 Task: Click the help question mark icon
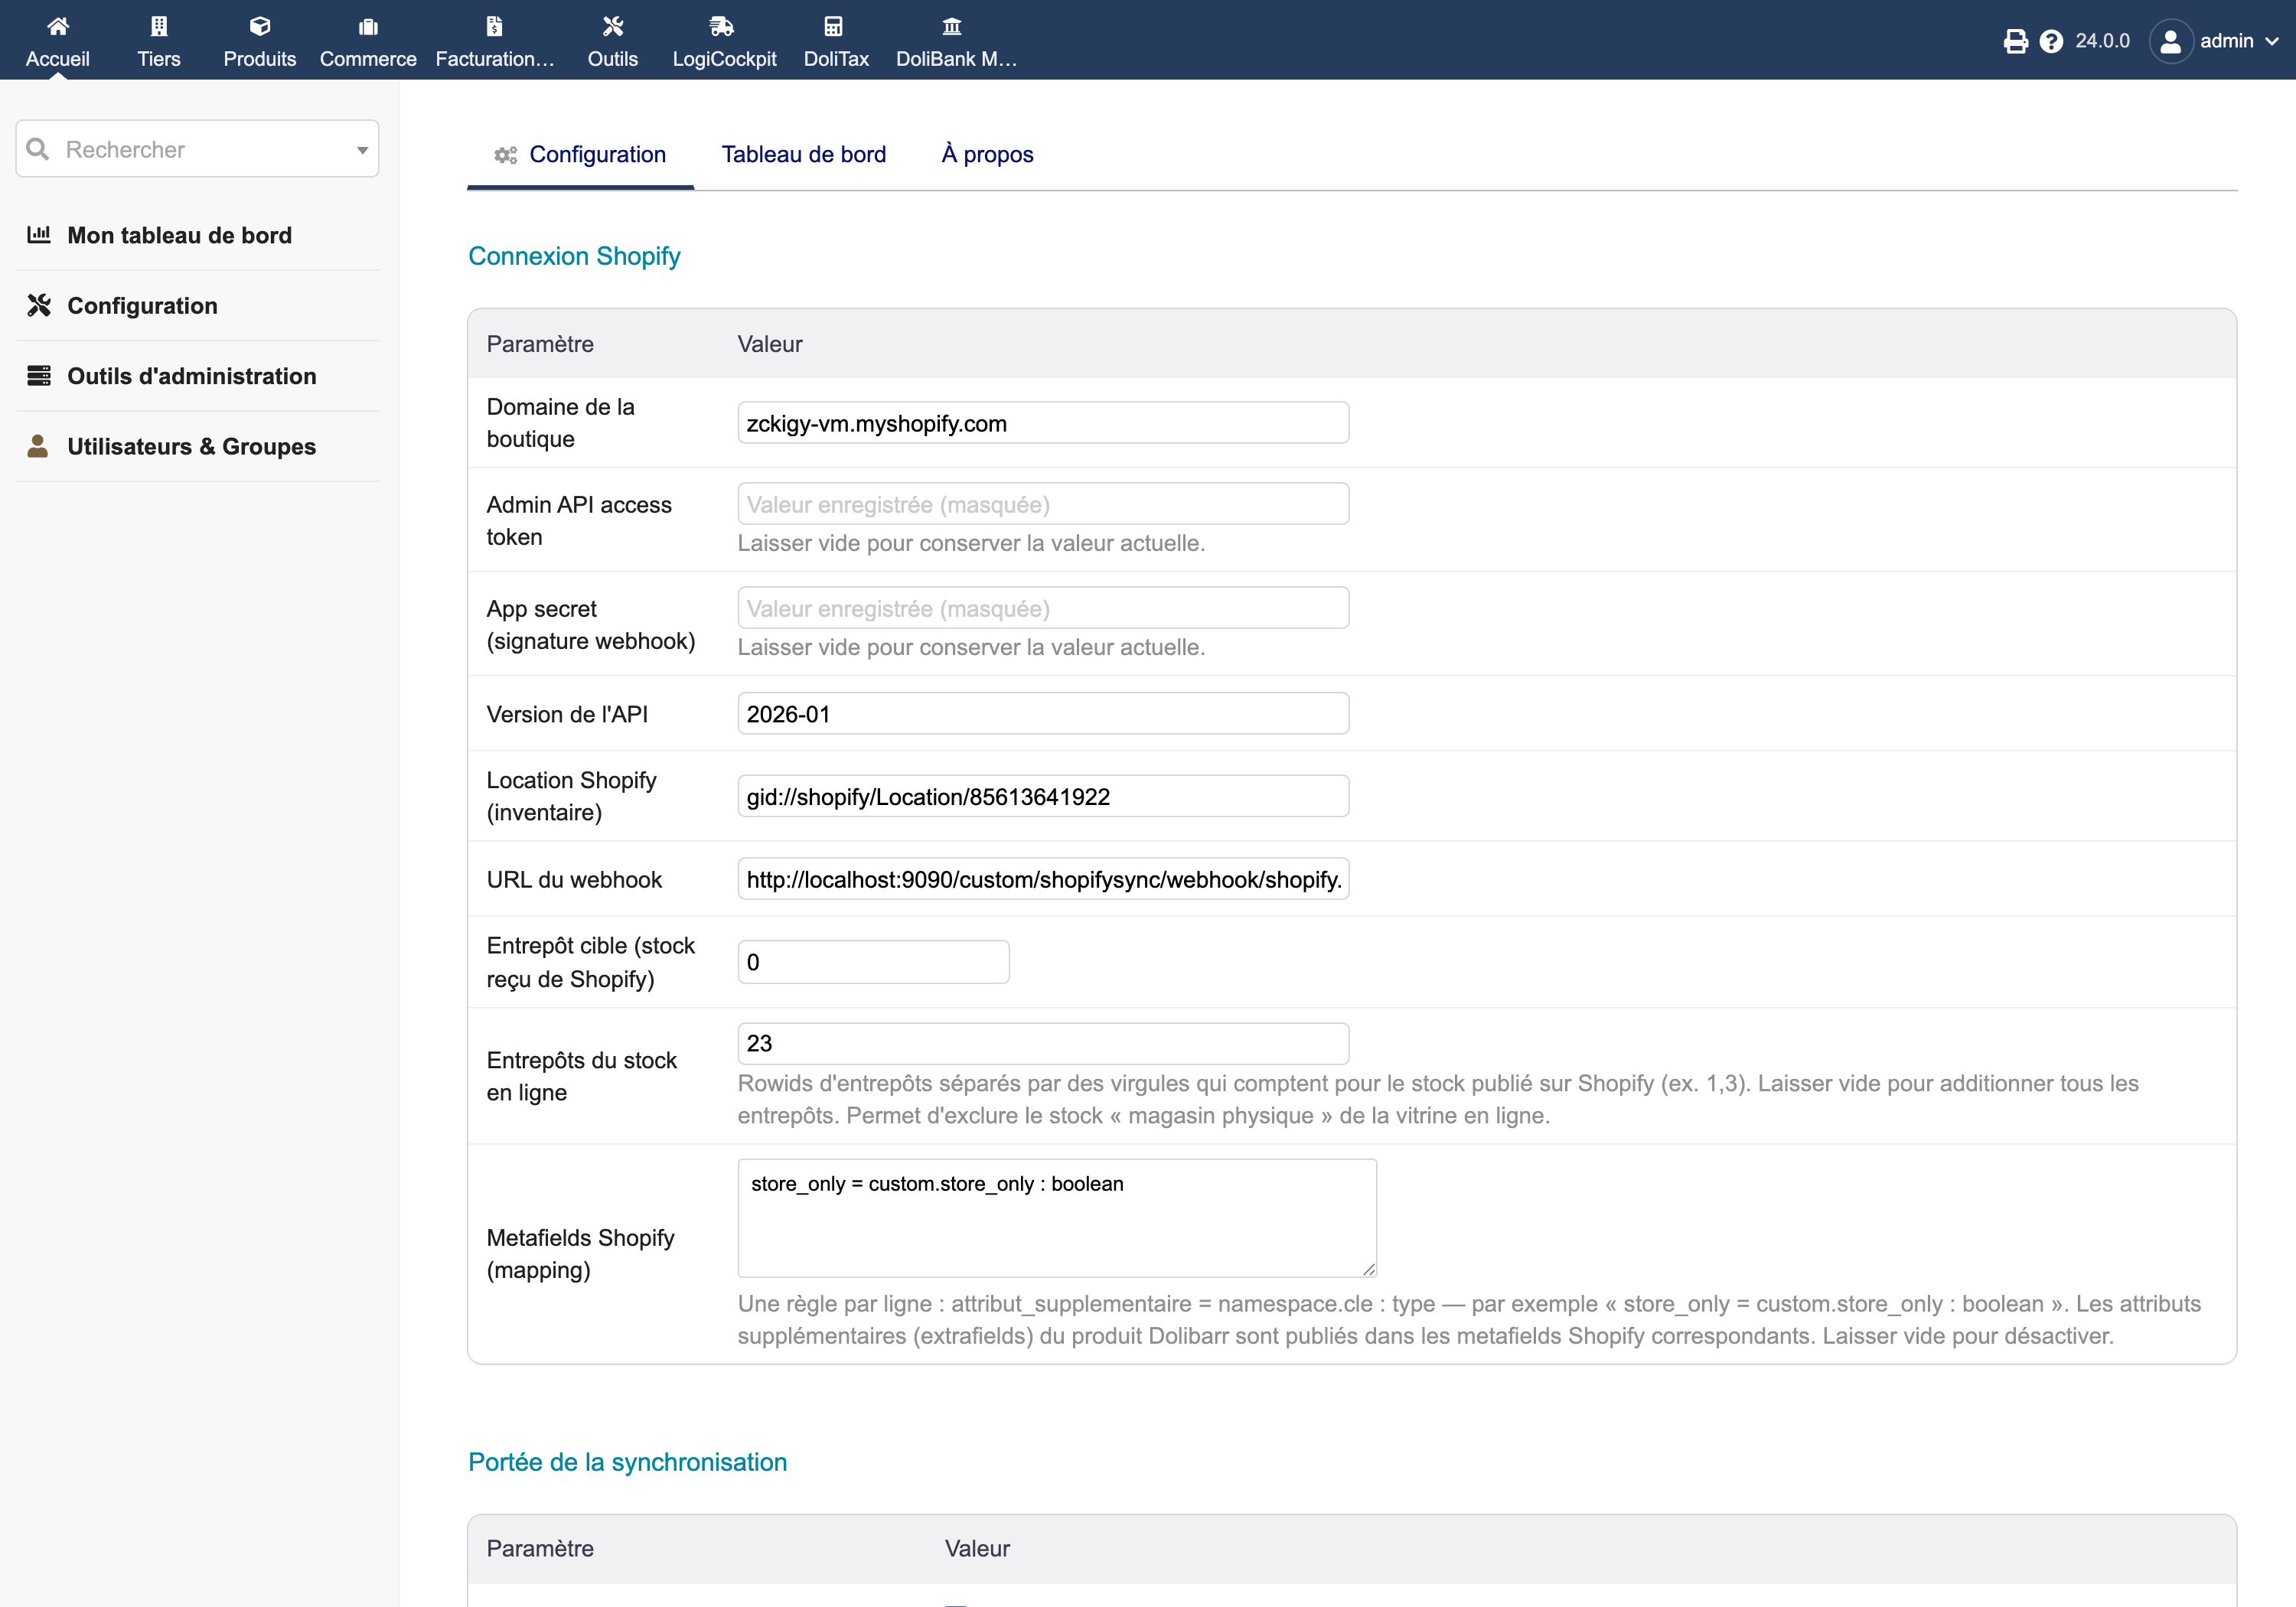coord(2051,41)
